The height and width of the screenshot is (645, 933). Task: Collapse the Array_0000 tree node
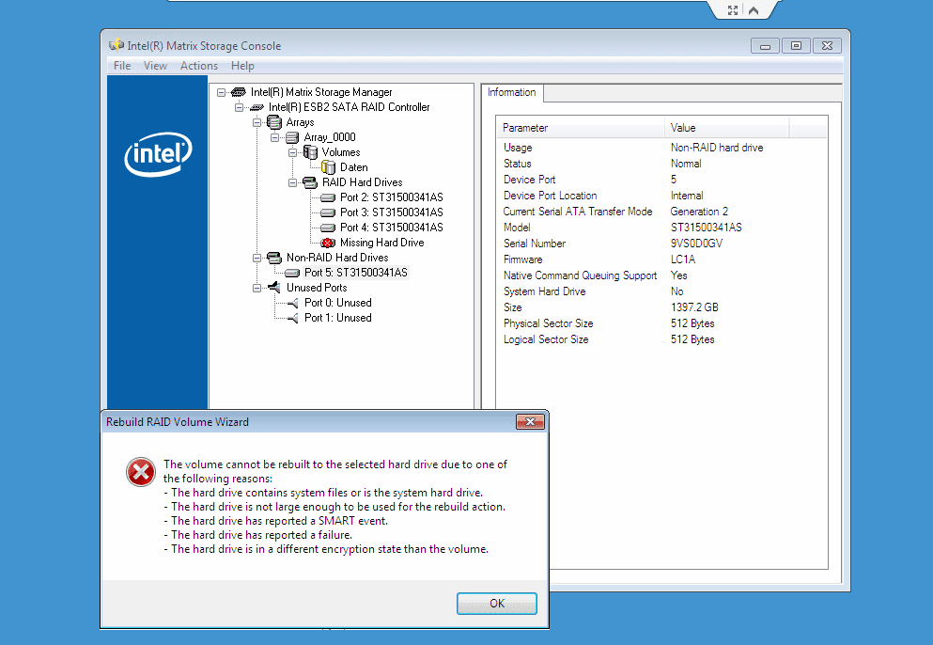point(275,137)
